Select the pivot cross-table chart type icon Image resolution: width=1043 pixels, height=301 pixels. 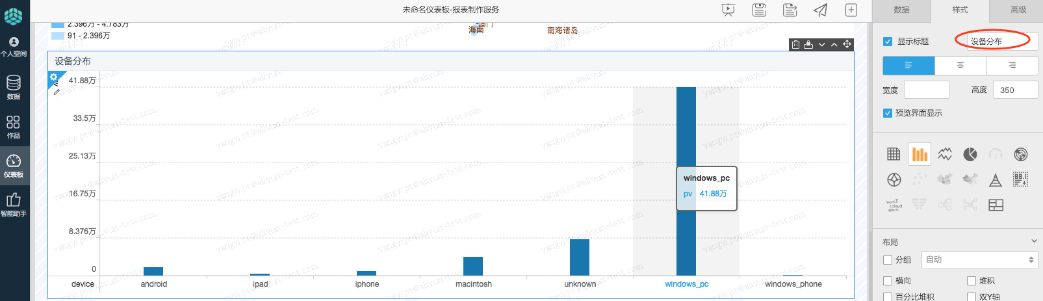click(x=996, y=205)
